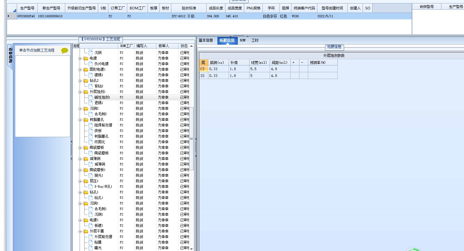Select the 外层前处理 tree item
Screen dimensions: 464x251
click(x=103, y=237)
